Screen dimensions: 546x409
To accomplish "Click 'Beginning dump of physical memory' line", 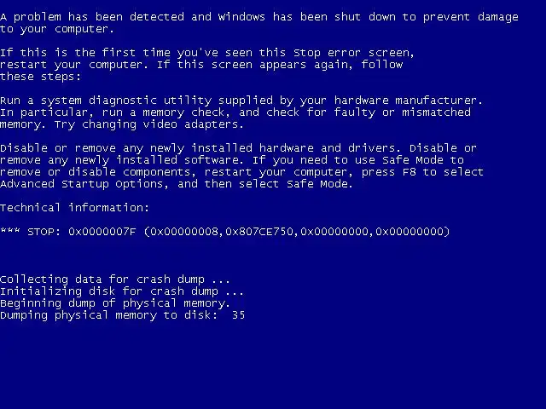I will pyautogui.click(x=115, y=303).
